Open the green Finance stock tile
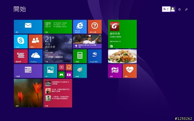 58,27
